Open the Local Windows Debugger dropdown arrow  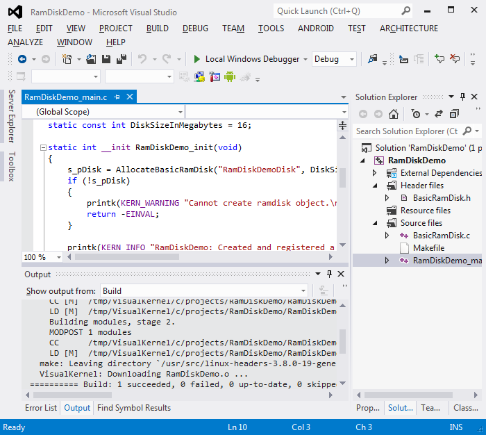305,59
